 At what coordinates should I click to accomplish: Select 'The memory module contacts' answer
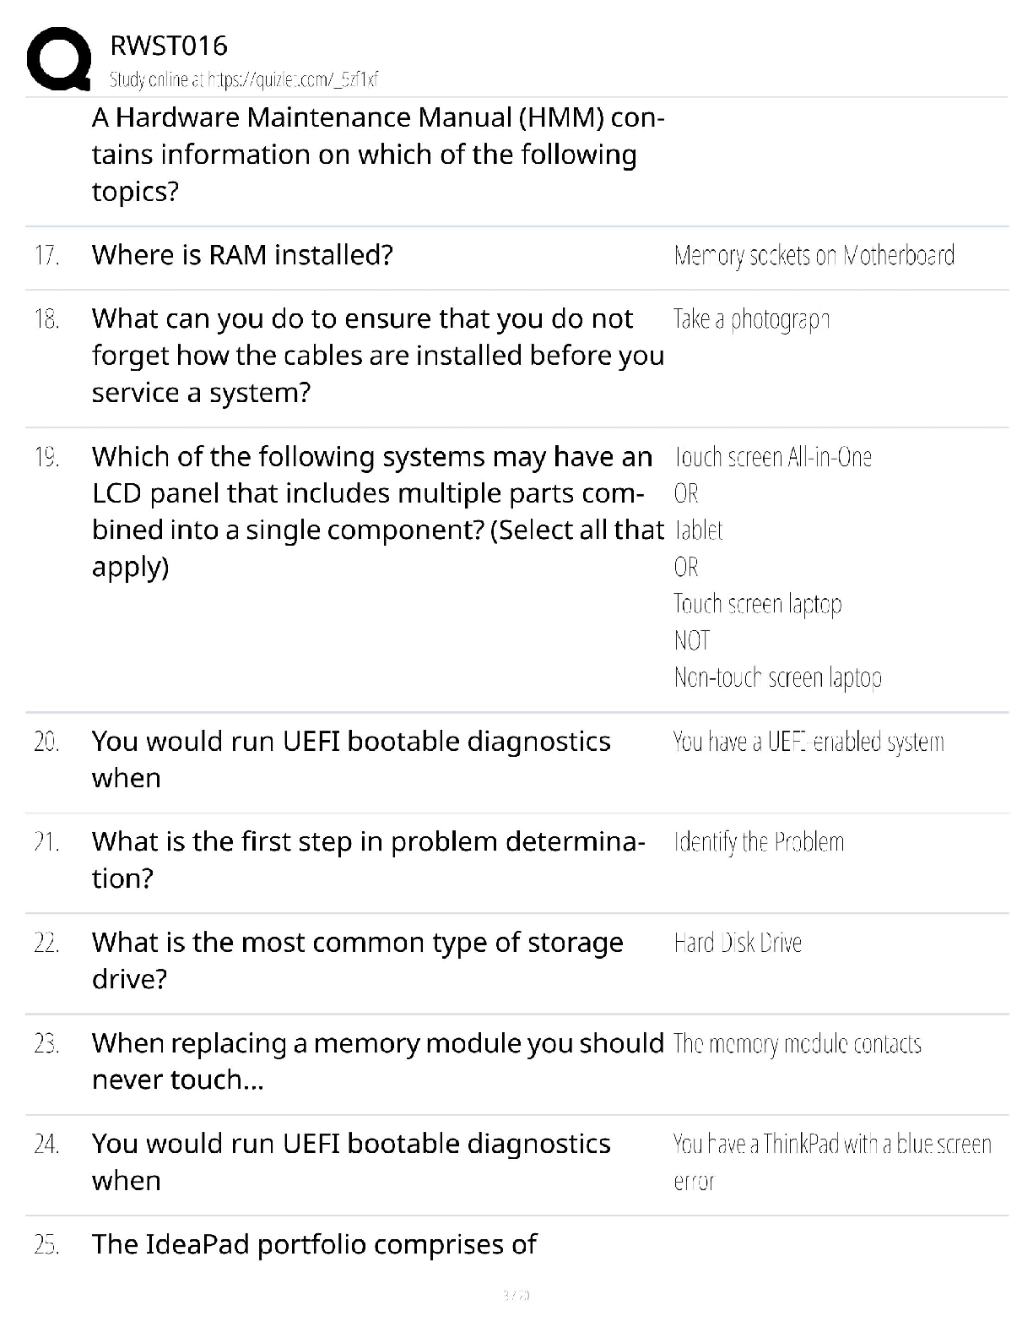click(798, 1044)
